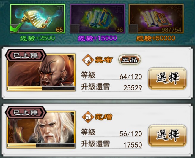Click the 經驗+50000 label
This screenshot has width=195, height=158.
[x=156, y=38]
